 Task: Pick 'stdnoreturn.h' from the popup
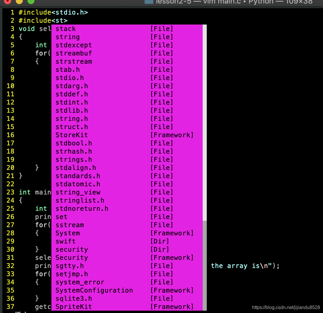point(127,208)
